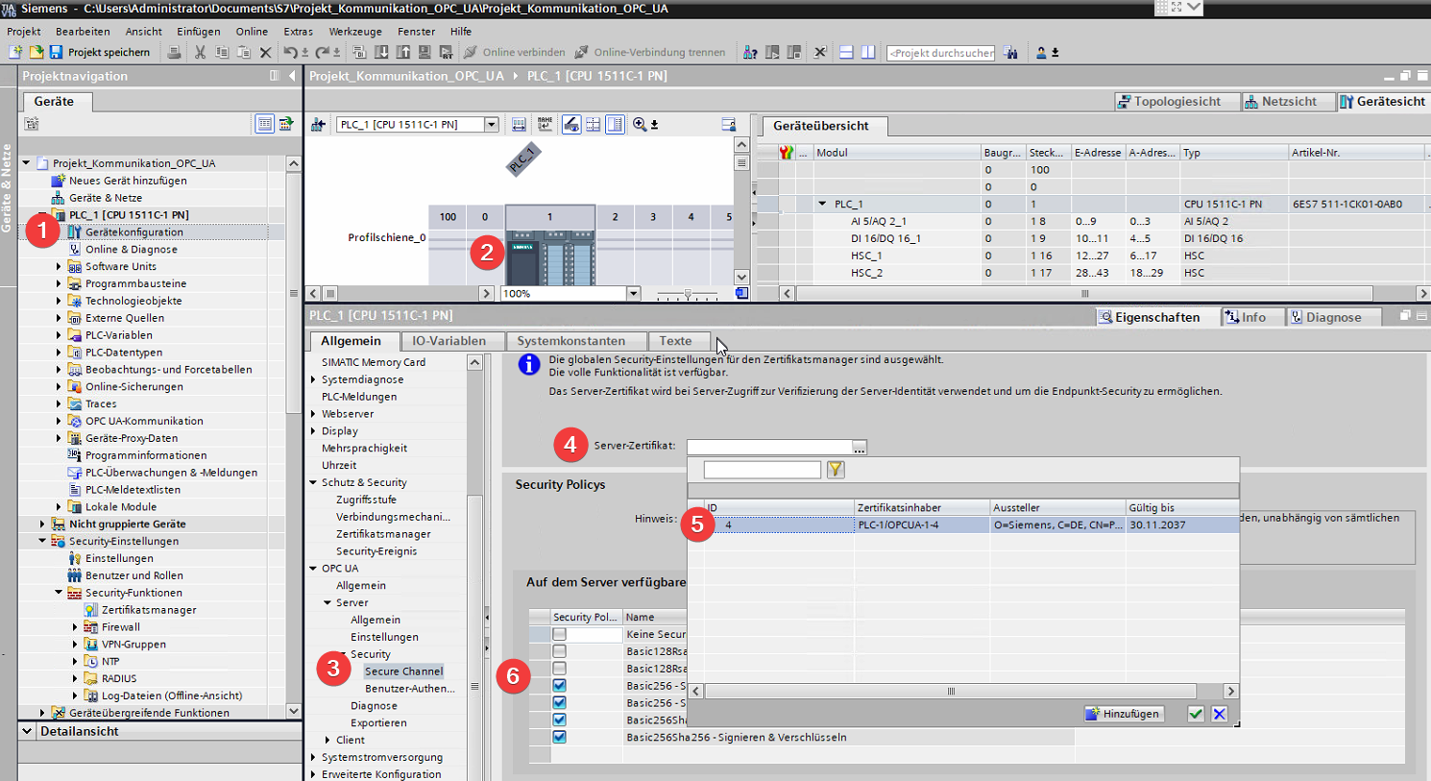Collapse PLC_1 row in Geräteübersicht table
The image size is (1431, 781).
[x=822, y=204]
